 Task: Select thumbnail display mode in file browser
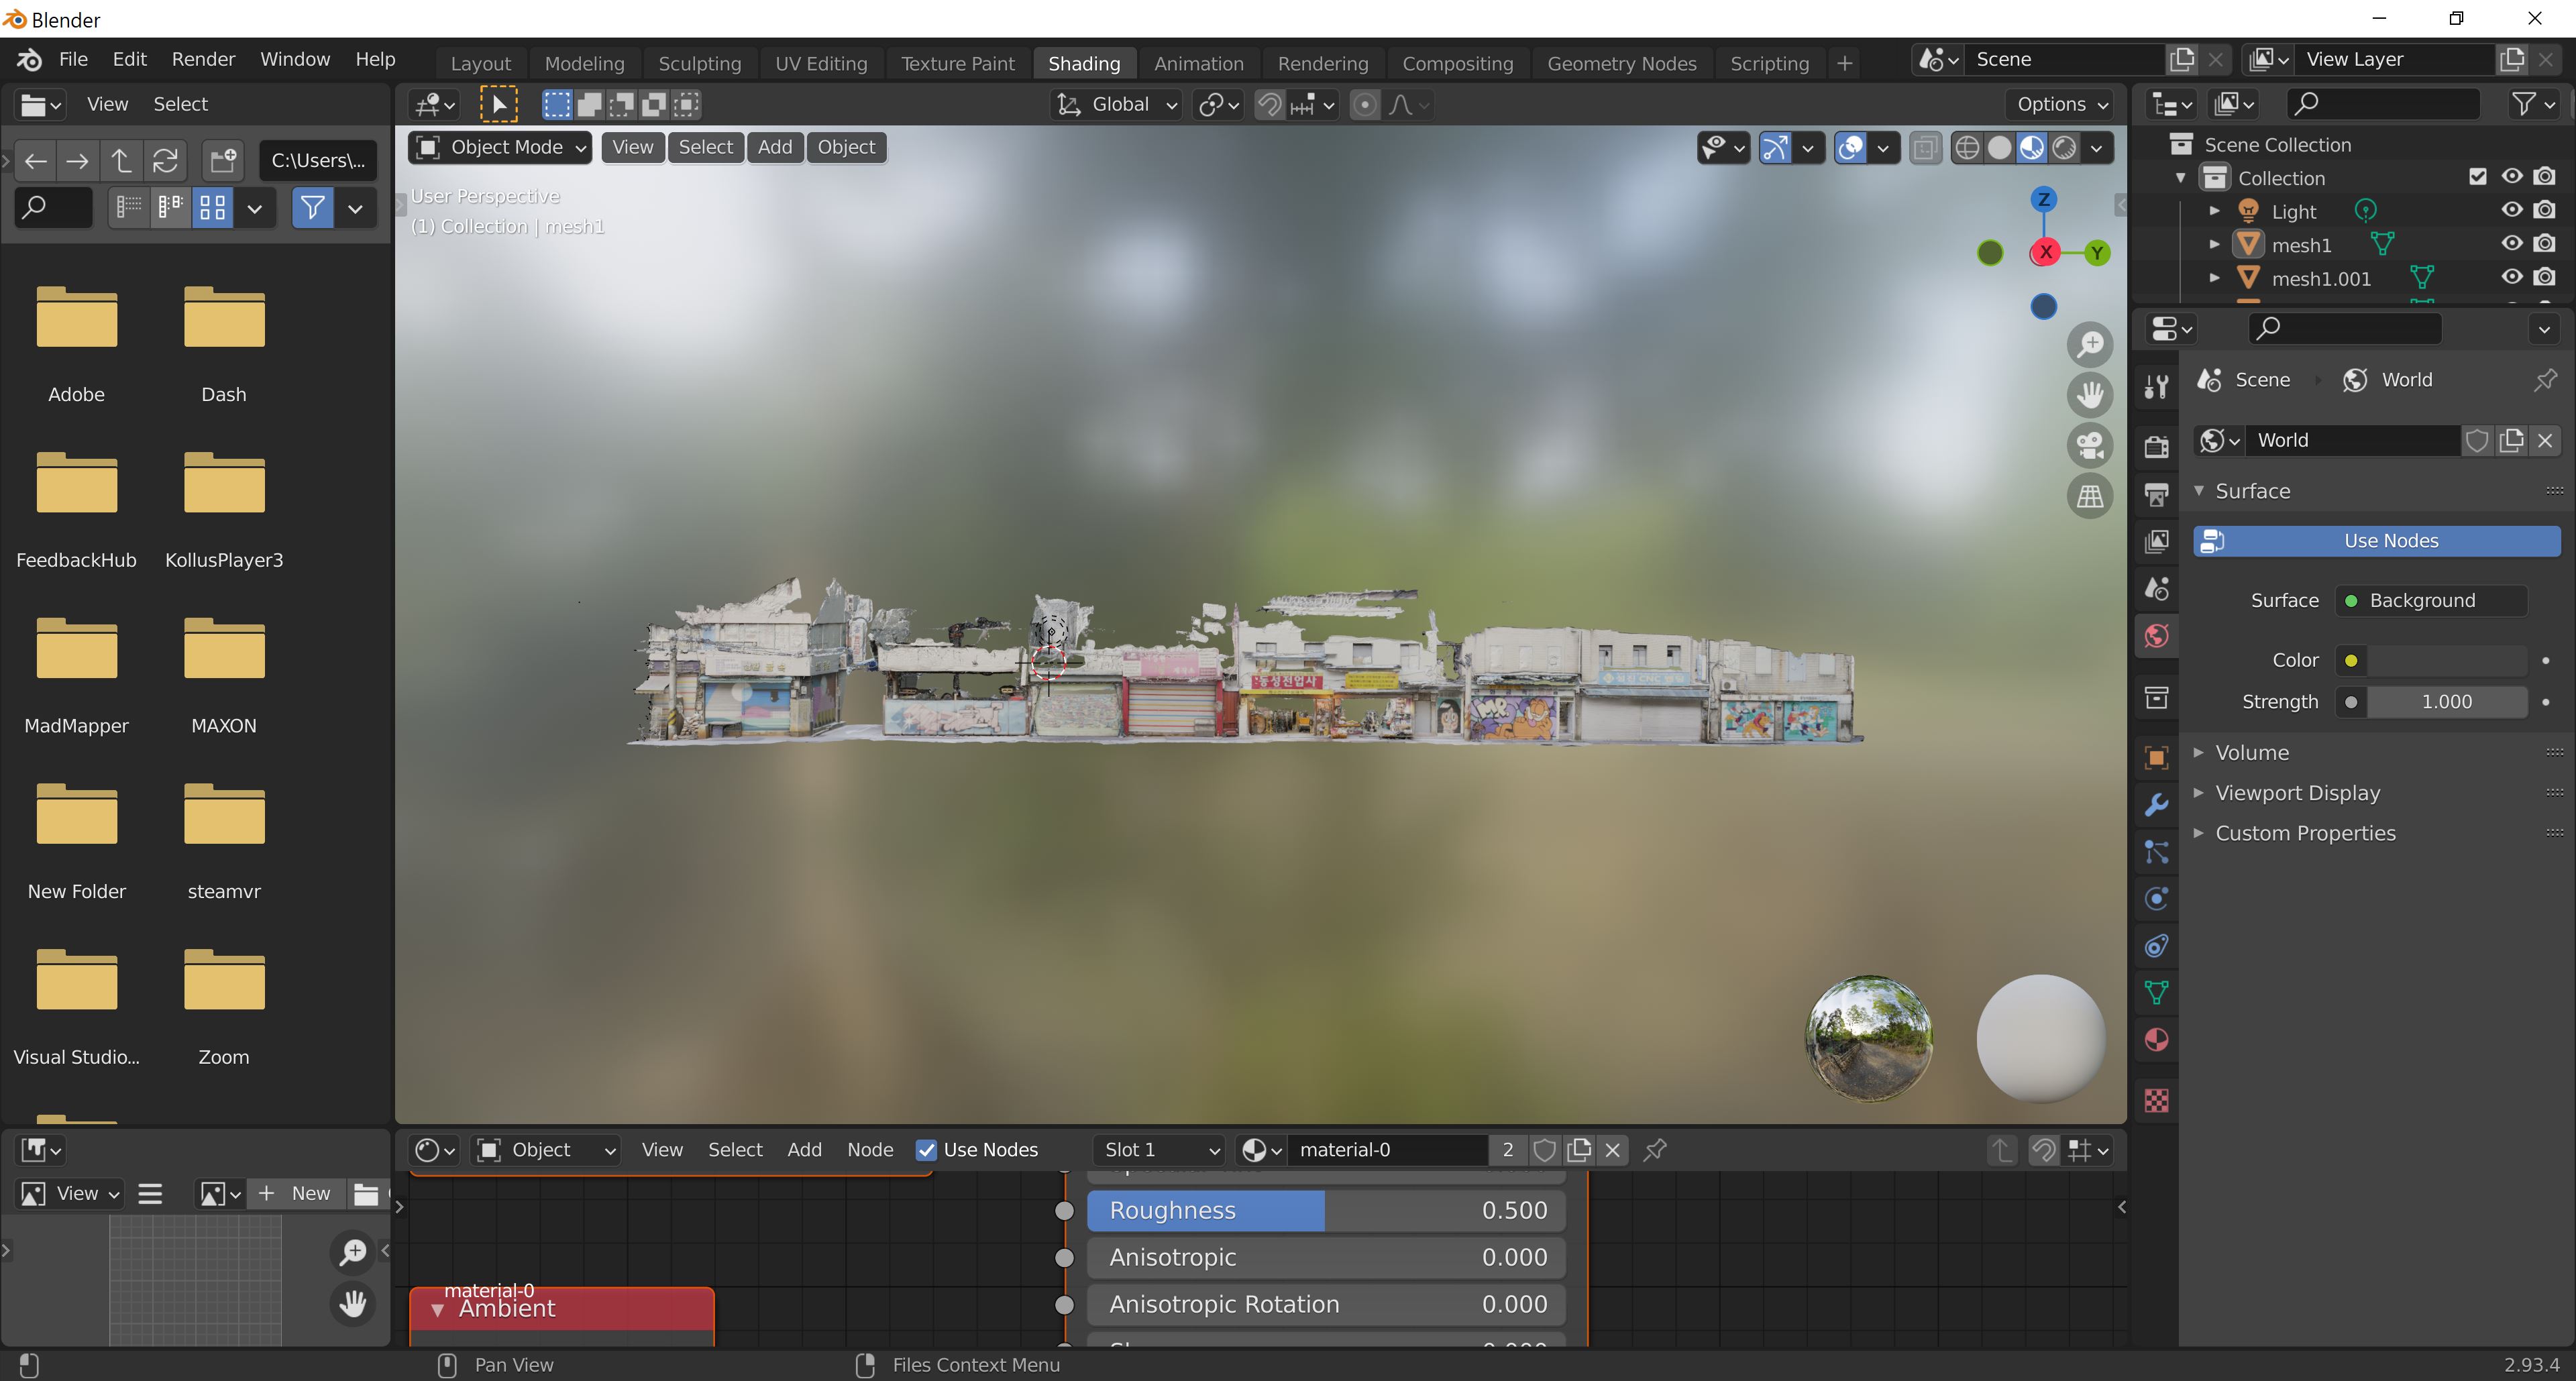212,208
